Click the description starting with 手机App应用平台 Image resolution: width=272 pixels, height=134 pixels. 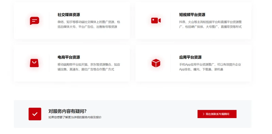[x=210, y=67]
